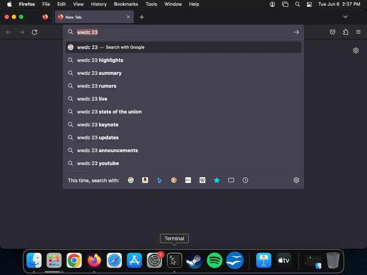Select the New Tab tab

tap(94, 17)
